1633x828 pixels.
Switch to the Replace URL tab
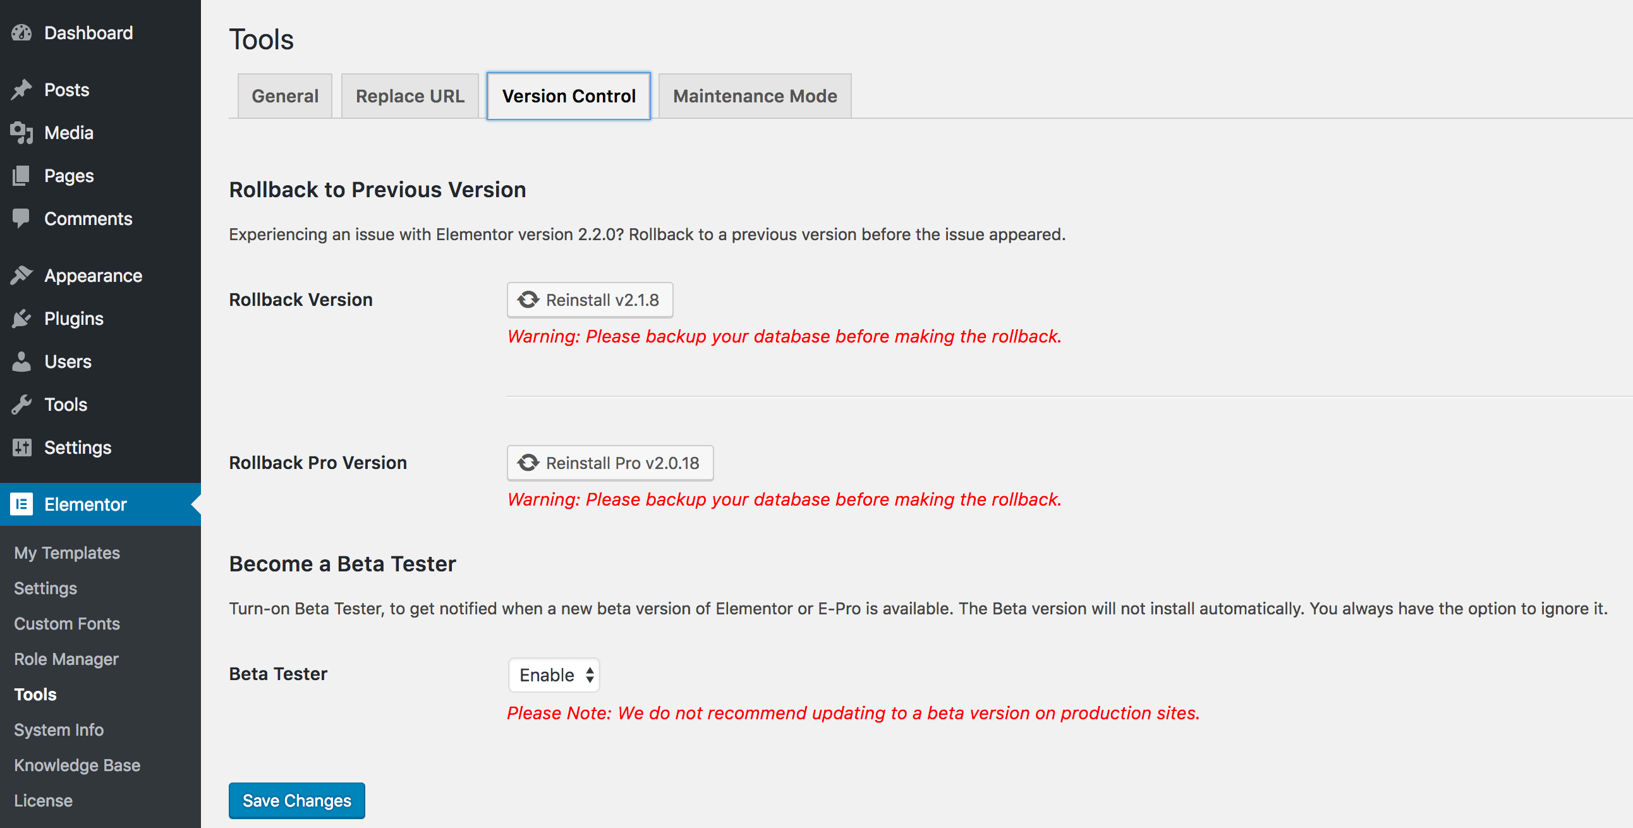(x=410, y=95)
